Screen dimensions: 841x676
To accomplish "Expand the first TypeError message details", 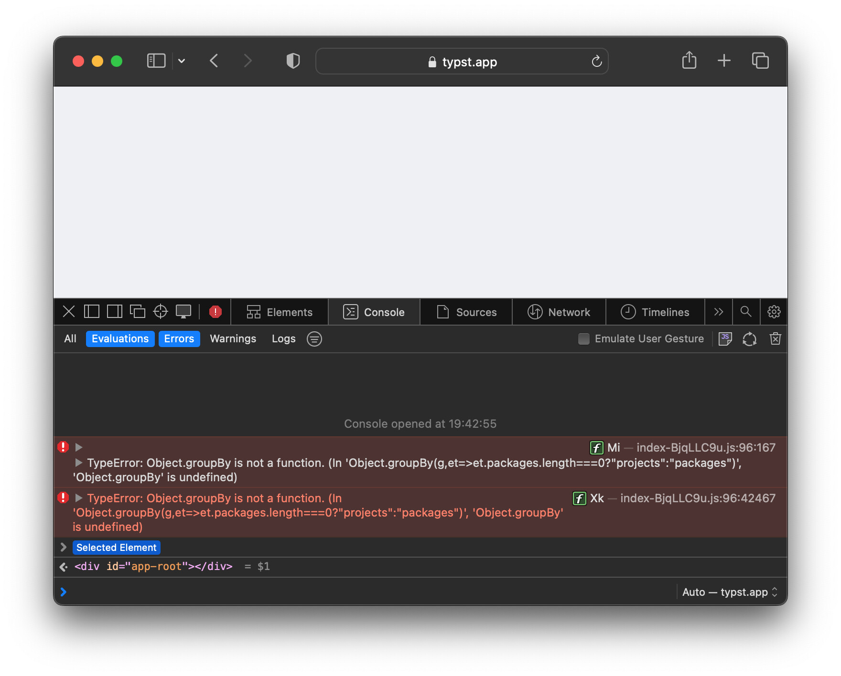I will pos(79,463).
